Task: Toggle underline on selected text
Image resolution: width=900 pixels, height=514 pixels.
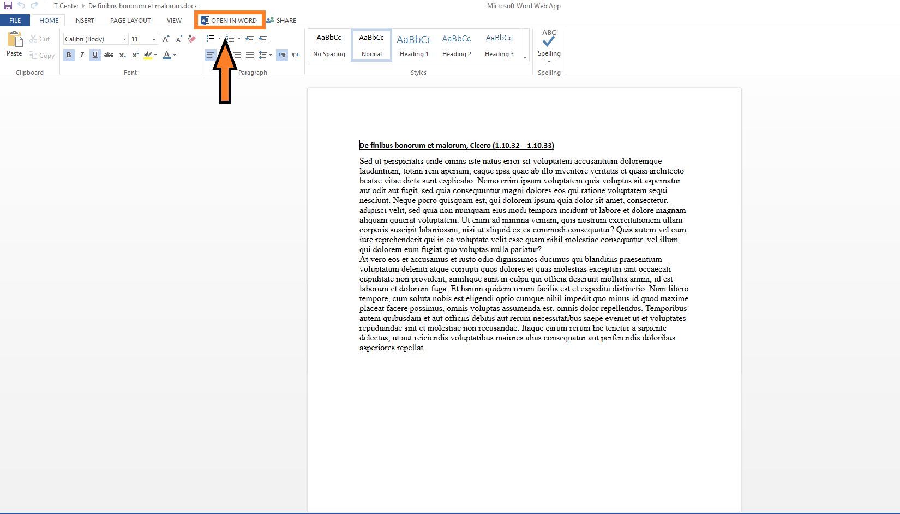Action: 95,55
